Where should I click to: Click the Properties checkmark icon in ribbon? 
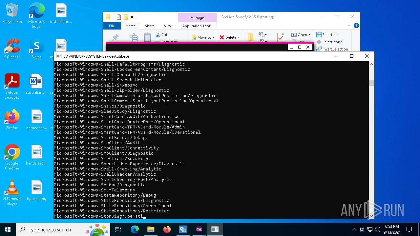point(281,37)
